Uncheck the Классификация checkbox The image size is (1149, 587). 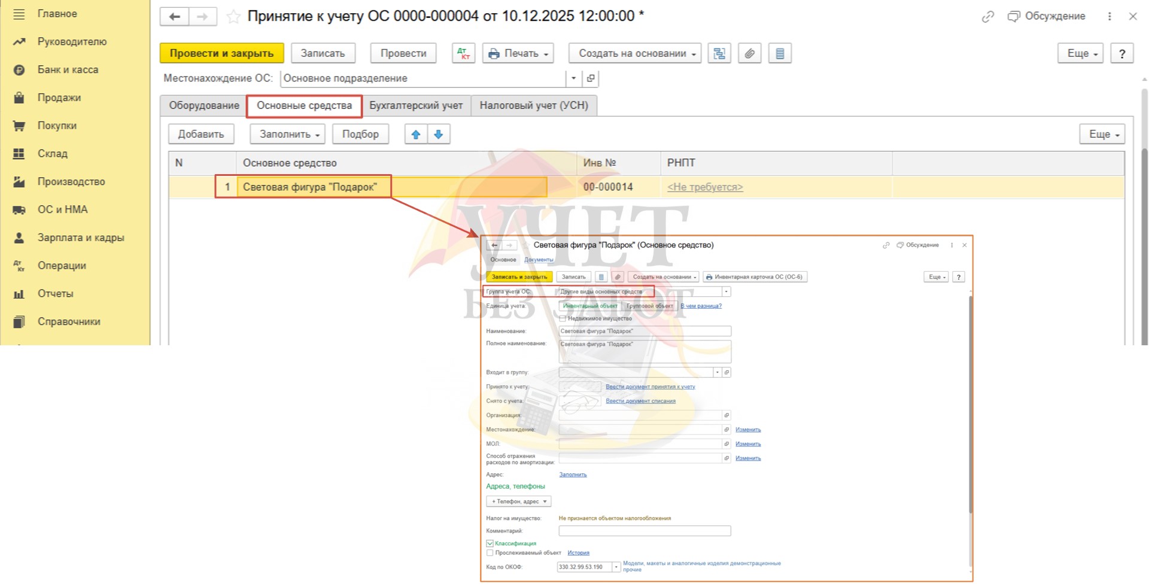click(490, 543)
